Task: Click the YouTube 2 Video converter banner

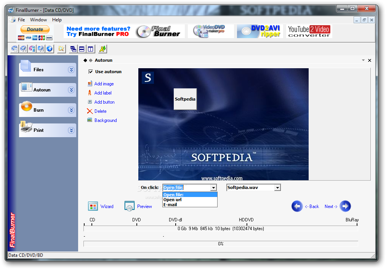Action: (x=309, y=31)
